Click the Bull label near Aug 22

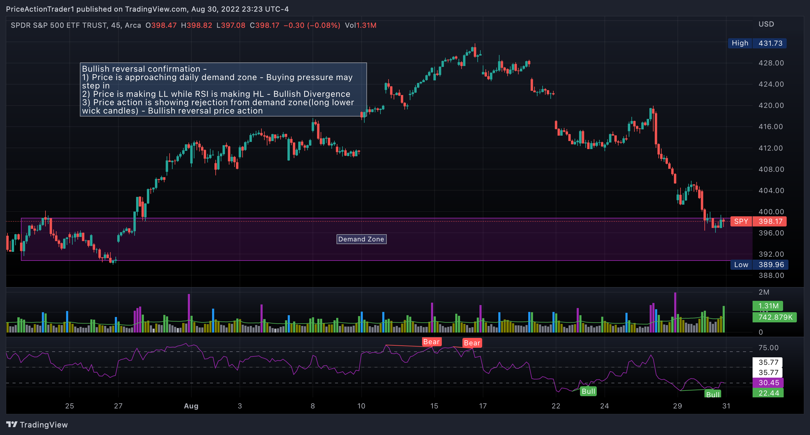[x=588, y=391]
